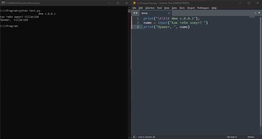Click the "Привет, " string on line 3
This screenshot has width=262, height=139.
tap(166, 27)
